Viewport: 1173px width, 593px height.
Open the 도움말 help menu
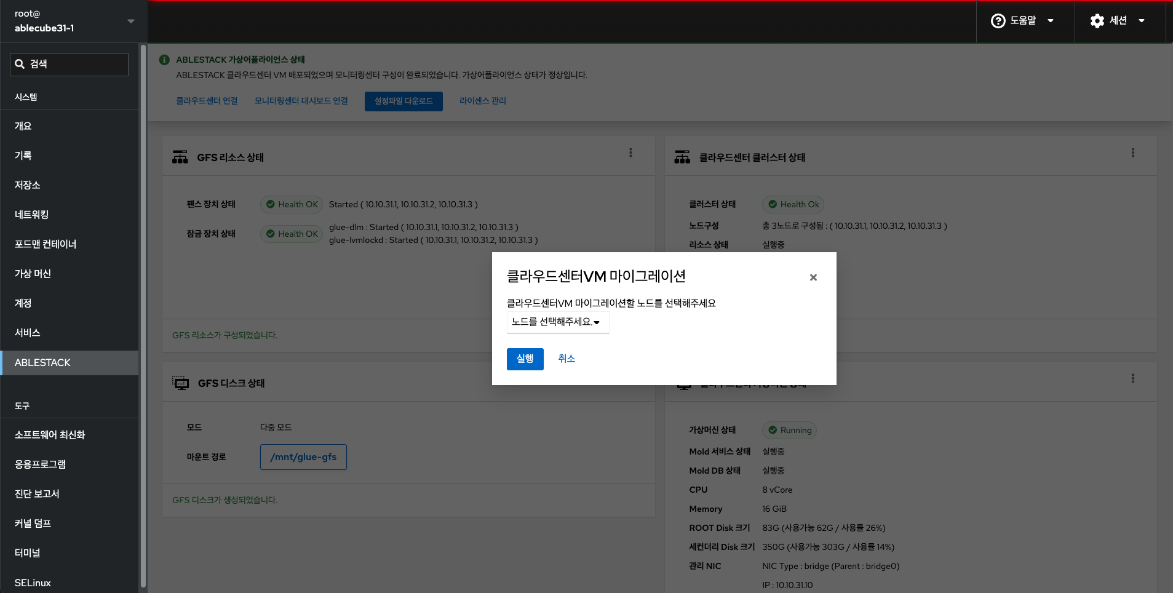1022,21
